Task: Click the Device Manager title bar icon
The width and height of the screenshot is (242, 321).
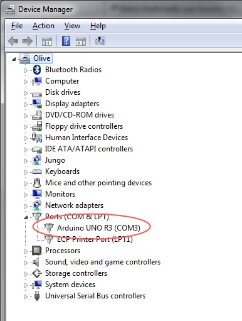Action: [x=10, y=9]
